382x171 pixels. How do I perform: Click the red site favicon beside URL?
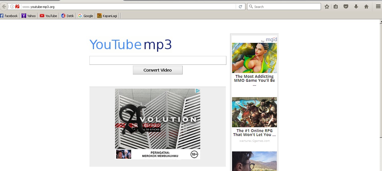(x=17, y=7)
